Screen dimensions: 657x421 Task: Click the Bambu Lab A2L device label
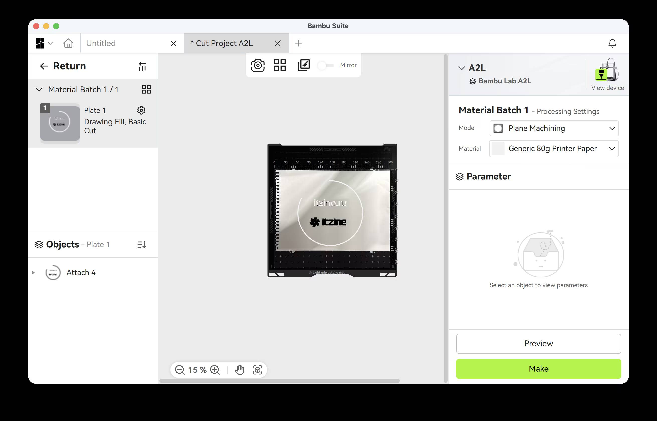pyautogui.click(x=500, y=81)
